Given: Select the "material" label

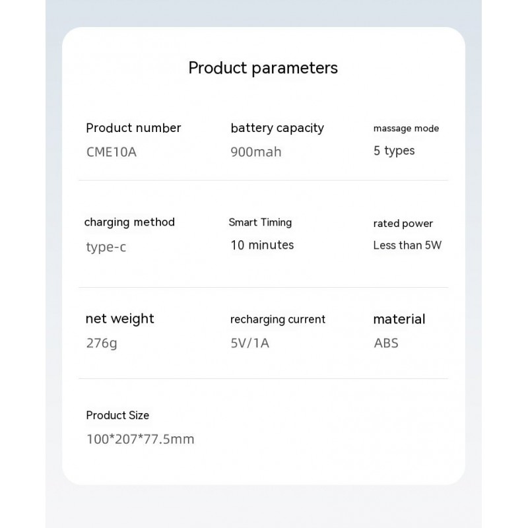Looking at the screenshot, I should coord(399,319).
